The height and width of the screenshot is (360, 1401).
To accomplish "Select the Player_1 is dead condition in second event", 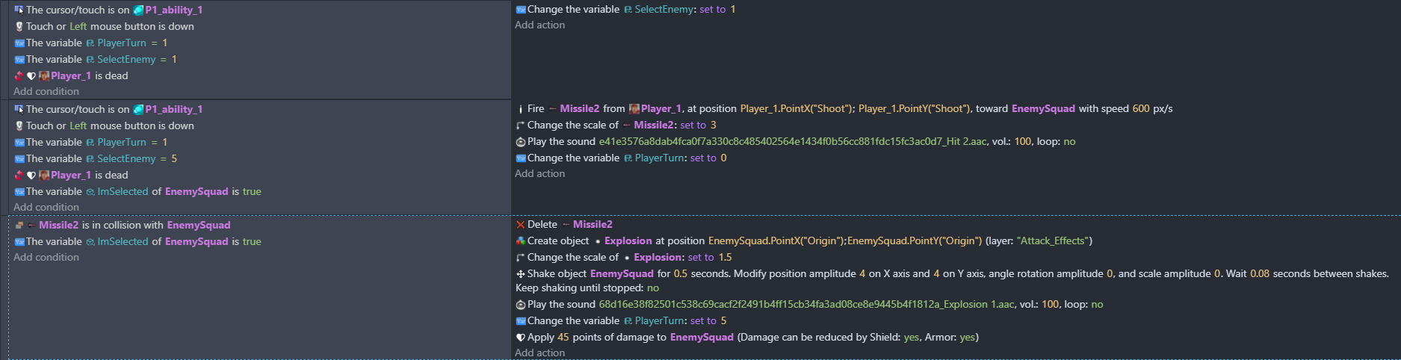I will point(71,176).
